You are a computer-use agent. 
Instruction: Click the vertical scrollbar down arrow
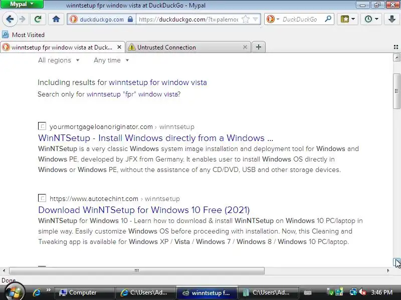[396, 262]
